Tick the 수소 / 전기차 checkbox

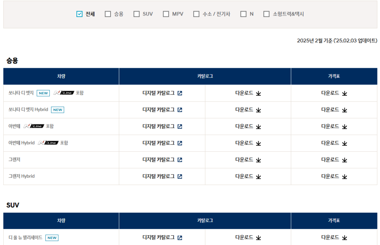tap(196, 14)
